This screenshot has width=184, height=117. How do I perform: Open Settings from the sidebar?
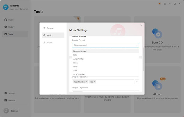pyautogui.click(x=15, y=93)
